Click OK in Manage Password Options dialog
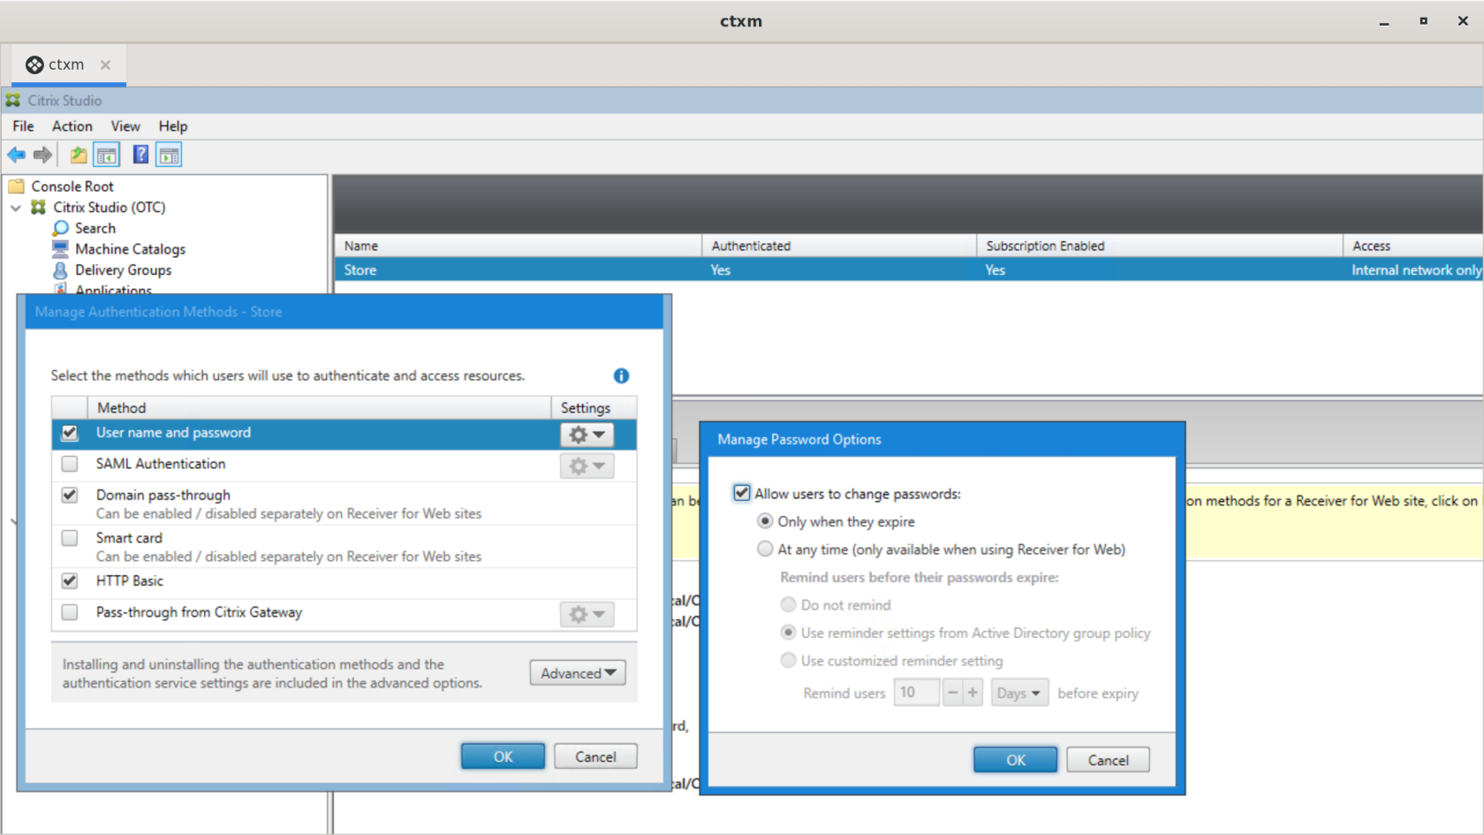1484x835 pixels. [1016, 760]
